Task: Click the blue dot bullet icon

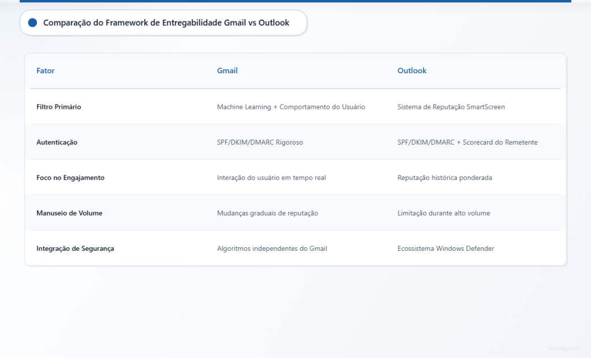Action: click(33, 22)
